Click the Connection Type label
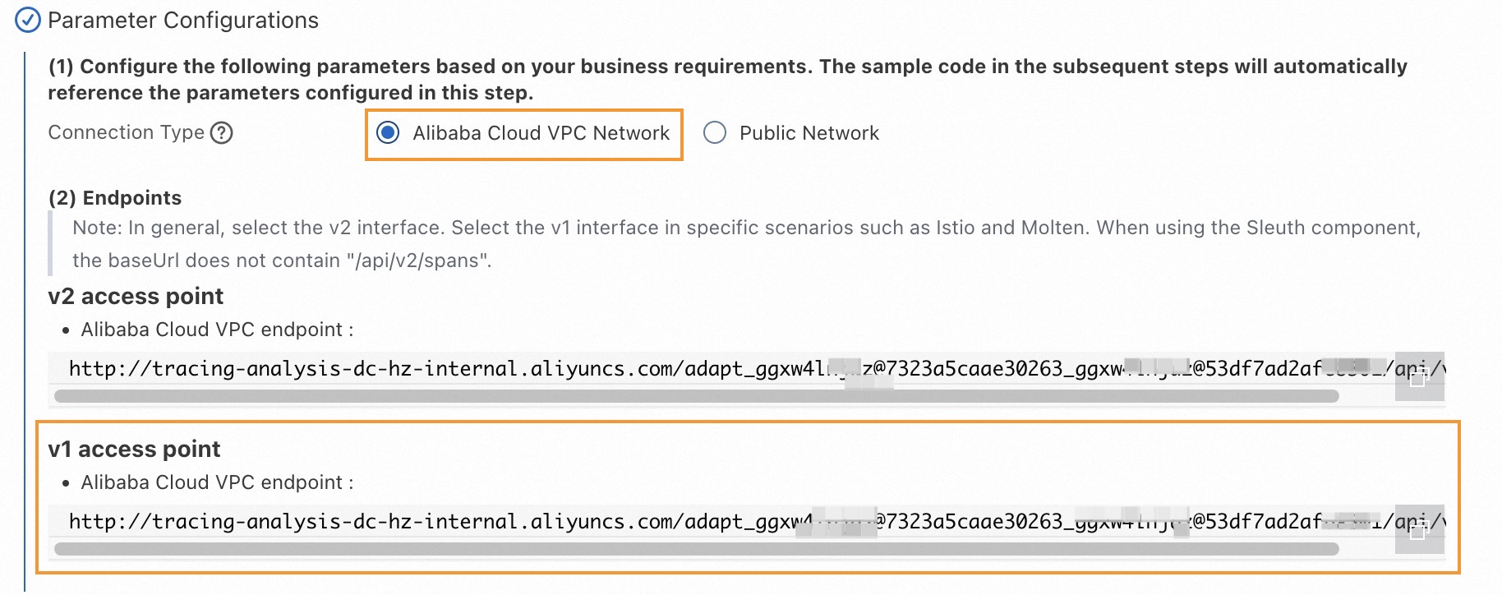1502x595 pixels. click(x=126, y=132)
